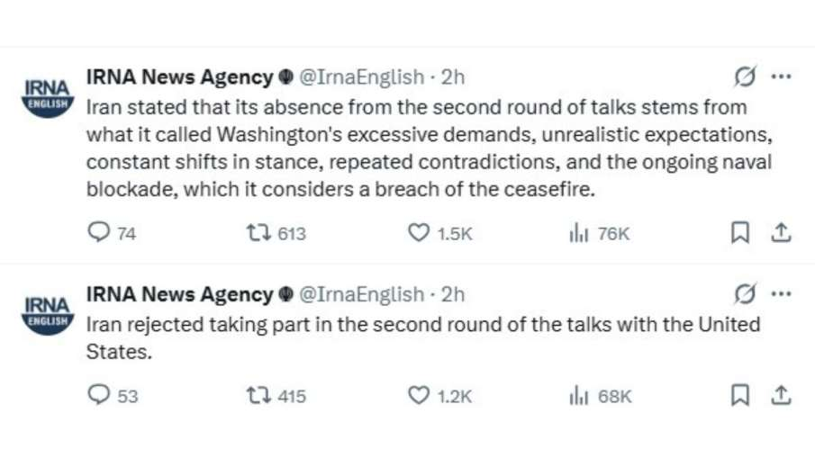Like the first tweet with 1.5K likes
This screenshot has width=815, height=458.
coord(418,233)
